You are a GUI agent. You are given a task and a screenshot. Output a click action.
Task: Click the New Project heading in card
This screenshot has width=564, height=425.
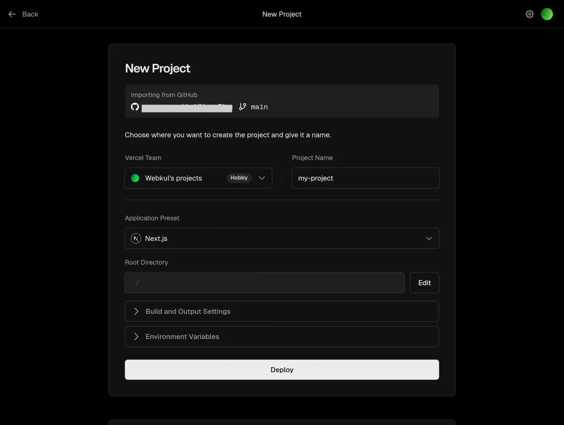pos(157,69)
